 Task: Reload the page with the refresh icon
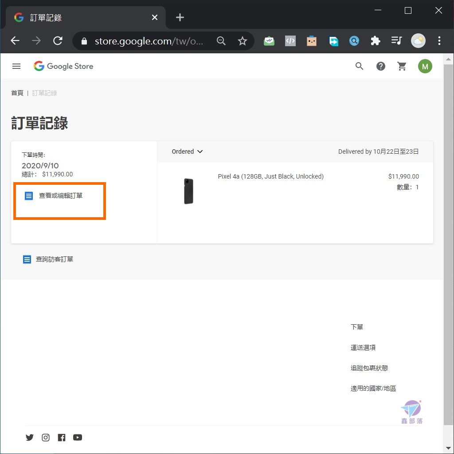tap(58, 40)
